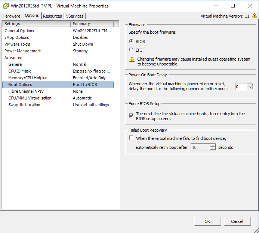The image size is (259, 233).
Task: Select the EFI firmware radio button
Action: tap(131, 50)
